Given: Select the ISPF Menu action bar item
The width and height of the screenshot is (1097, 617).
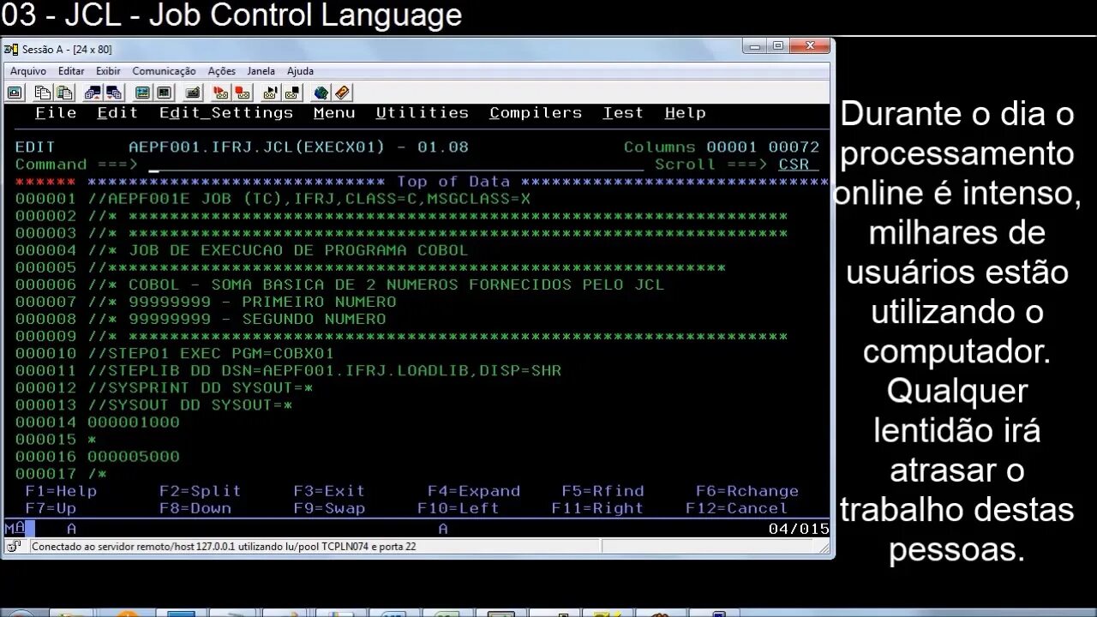Looking at the screenshot, I should point(334,113).
